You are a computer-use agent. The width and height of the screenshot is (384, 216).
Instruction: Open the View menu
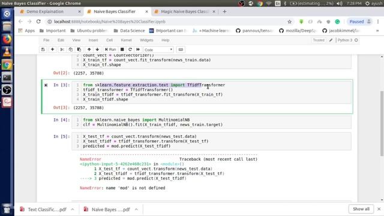point(76,40)
